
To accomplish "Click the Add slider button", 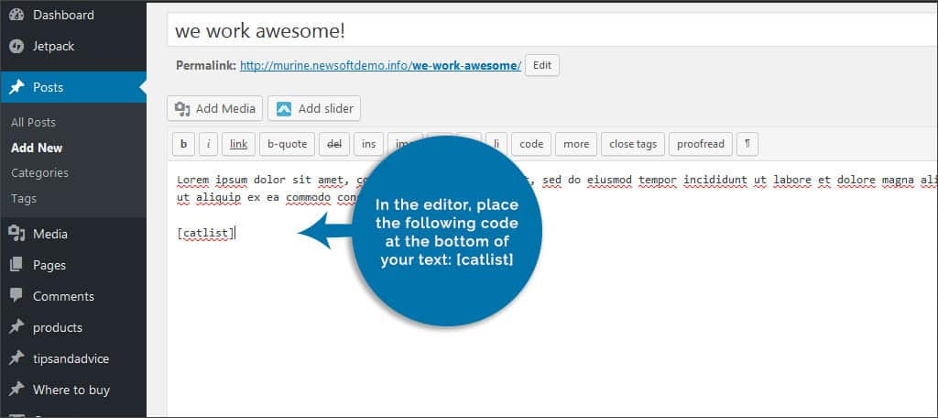I will (314, 108).
